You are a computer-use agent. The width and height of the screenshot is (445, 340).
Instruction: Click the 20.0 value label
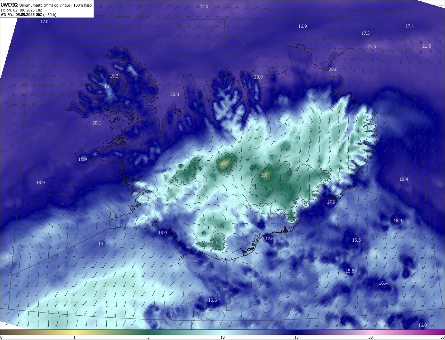point(175,95)
